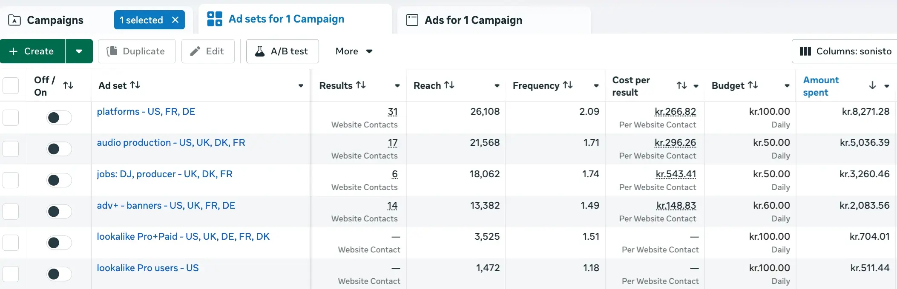Click cost per result kr.543.41
Image resolution: width=897 pixels, height=289 pixels.
click(x=676, y=174)
